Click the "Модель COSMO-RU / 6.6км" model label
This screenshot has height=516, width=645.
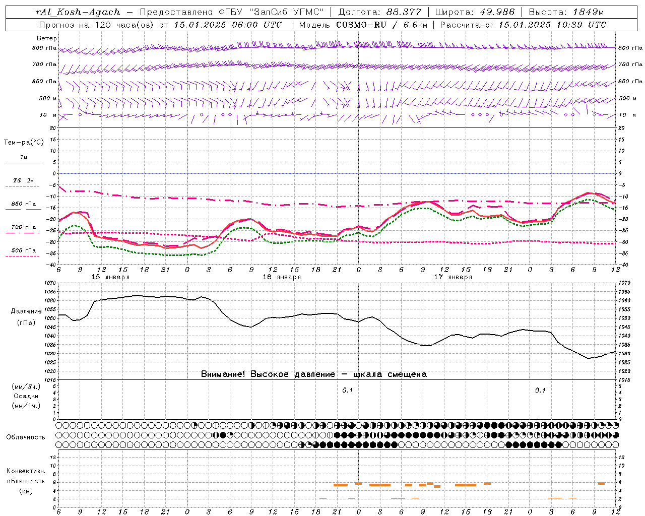(363, 25)
